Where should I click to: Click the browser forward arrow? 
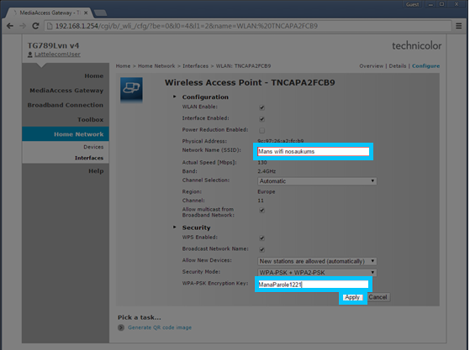coord(23,26)
